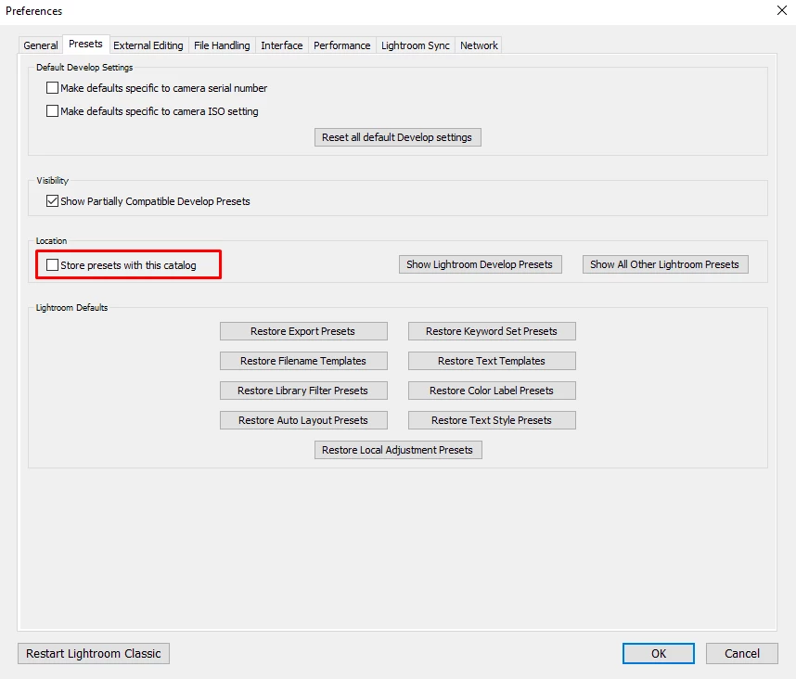The width and height of the screenshot is (796, 679).
Task: Restore Color Label Presets
Action: [x=492, y=391]
